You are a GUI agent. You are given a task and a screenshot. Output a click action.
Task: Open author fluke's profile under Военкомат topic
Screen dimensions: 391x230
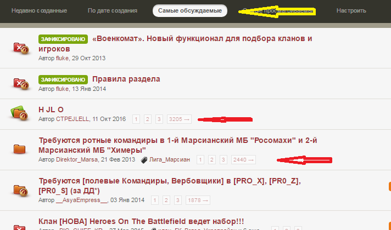[x=62, y=58]
